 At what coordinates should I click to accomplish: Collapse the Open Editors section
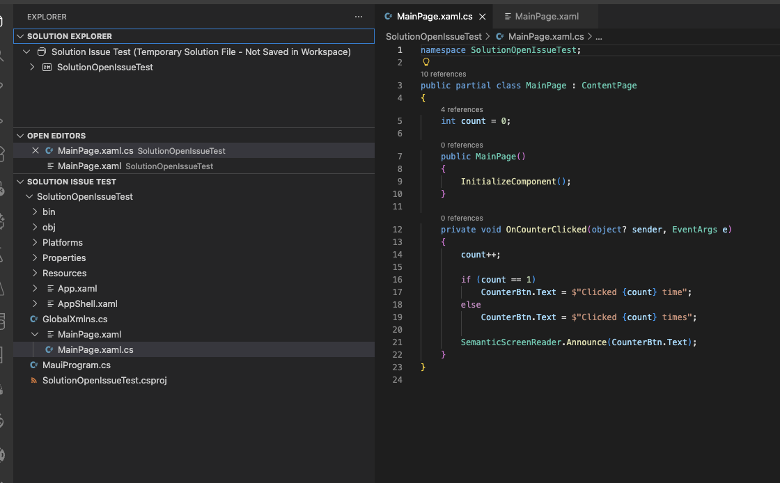coord(21,136)
